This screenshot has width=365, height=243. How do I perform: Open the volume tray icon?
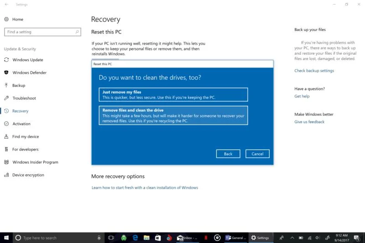click(x=318, y=238)
